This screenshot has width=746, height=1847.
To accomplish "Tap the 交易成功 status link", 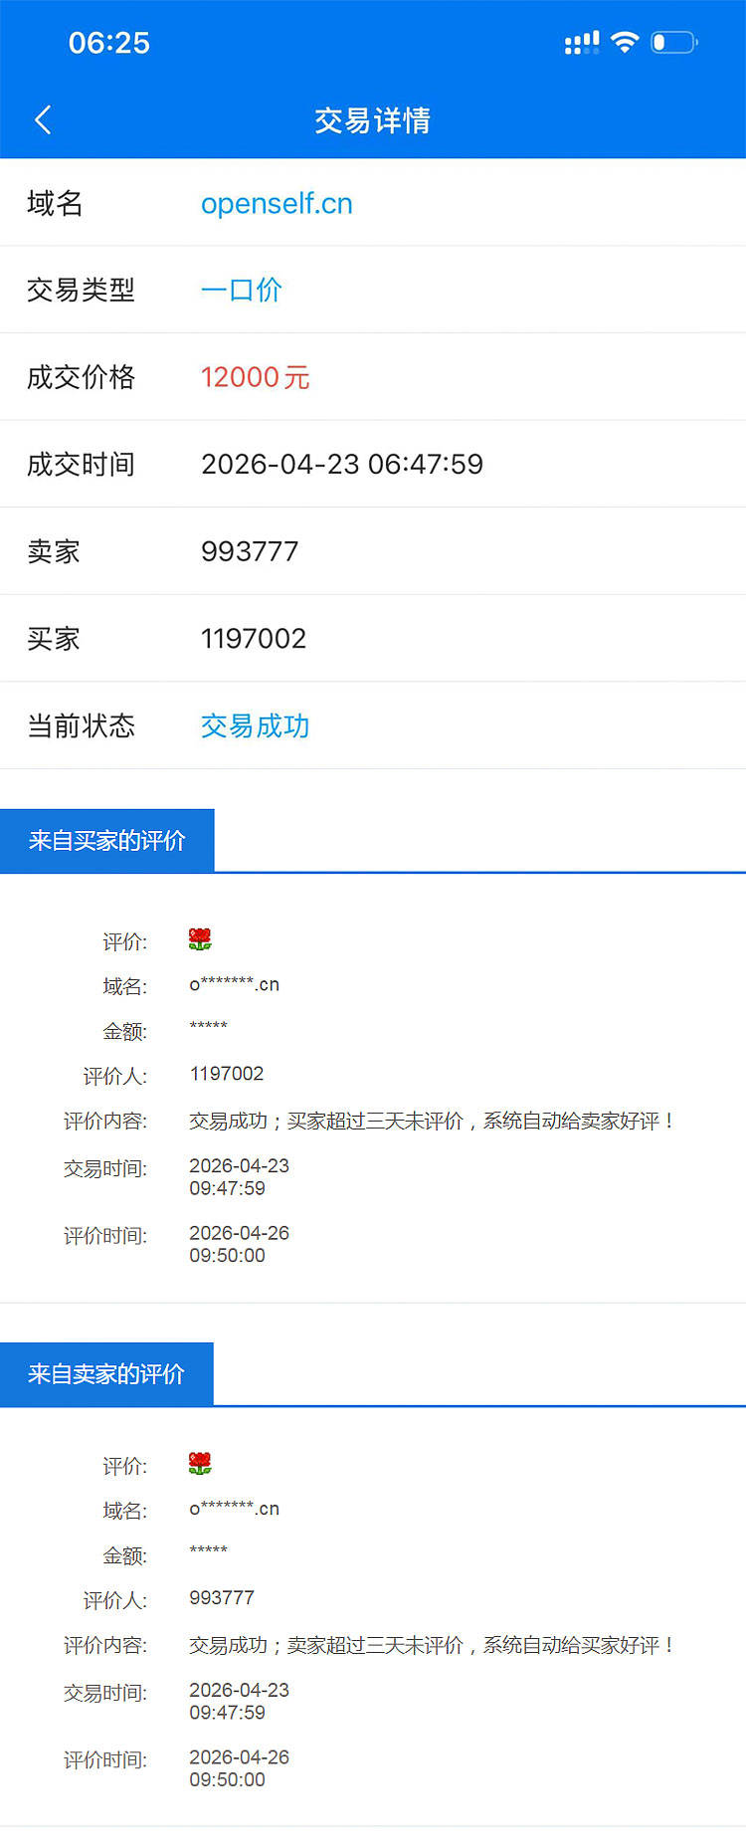I will pos(256,725).
